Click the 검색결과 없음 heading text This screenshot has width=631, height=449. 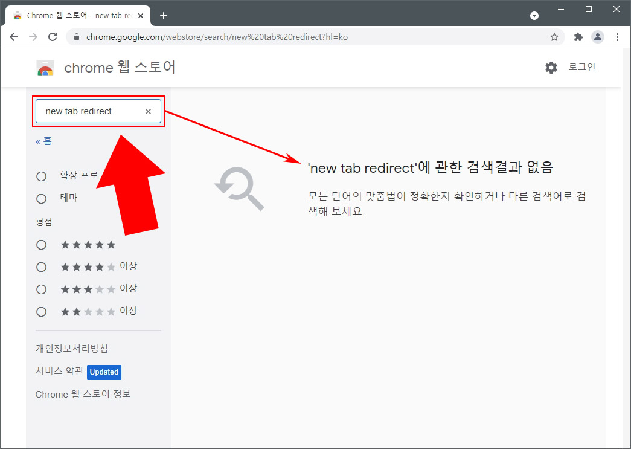[431, 167]
